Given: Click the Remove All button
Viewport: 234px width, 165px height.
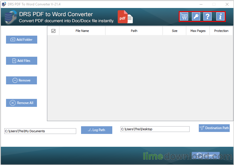Looking at the screenshot, I should point(21,103).
